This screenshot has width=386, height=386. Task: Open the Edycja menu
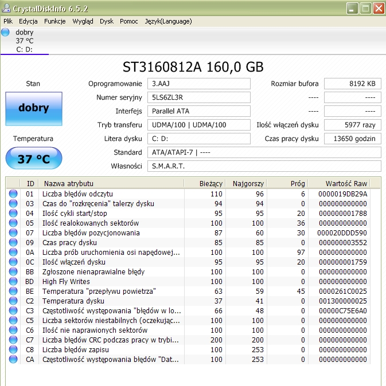tap(28, 21)
